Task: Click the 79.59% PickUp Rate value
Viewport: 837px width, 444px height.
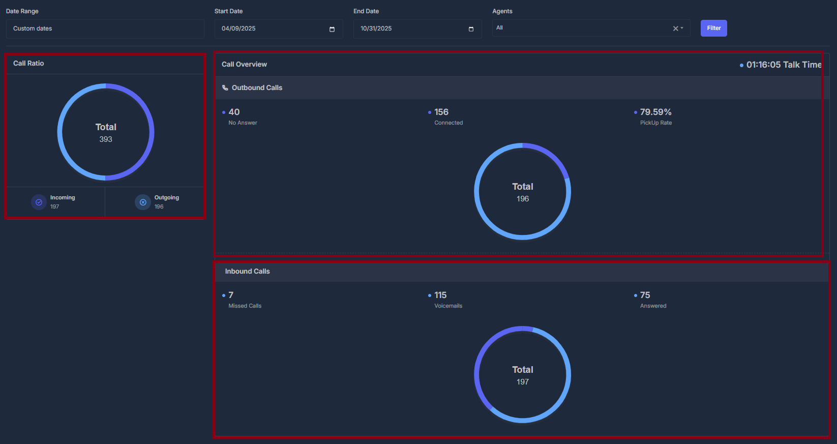Action: (655, 112)
